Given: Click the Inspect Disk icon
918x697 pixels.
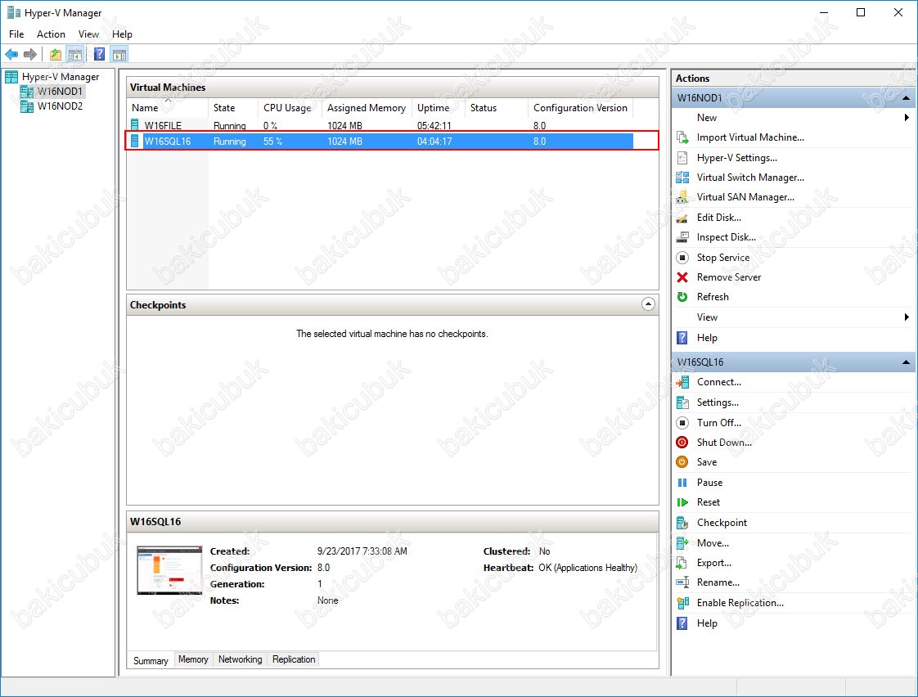Looking at the screenshot, I should pos(682,237).
